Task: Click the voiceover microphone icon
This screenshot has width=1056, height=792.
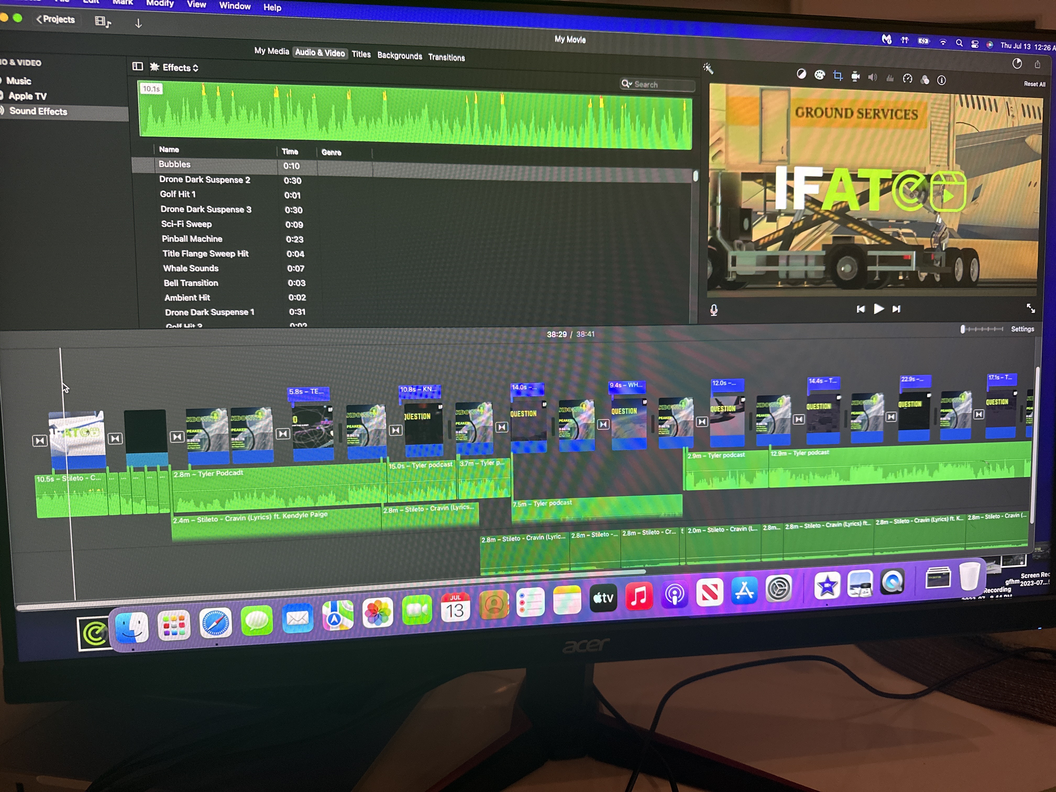Action: [714, 310]
